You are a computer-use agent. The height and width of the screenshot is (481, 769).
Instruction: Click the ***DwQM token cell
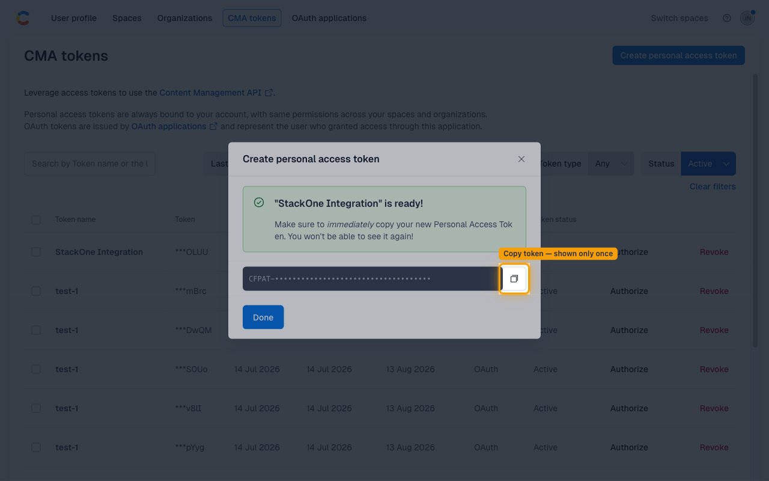pyautogui.click(x=193, y=330)
